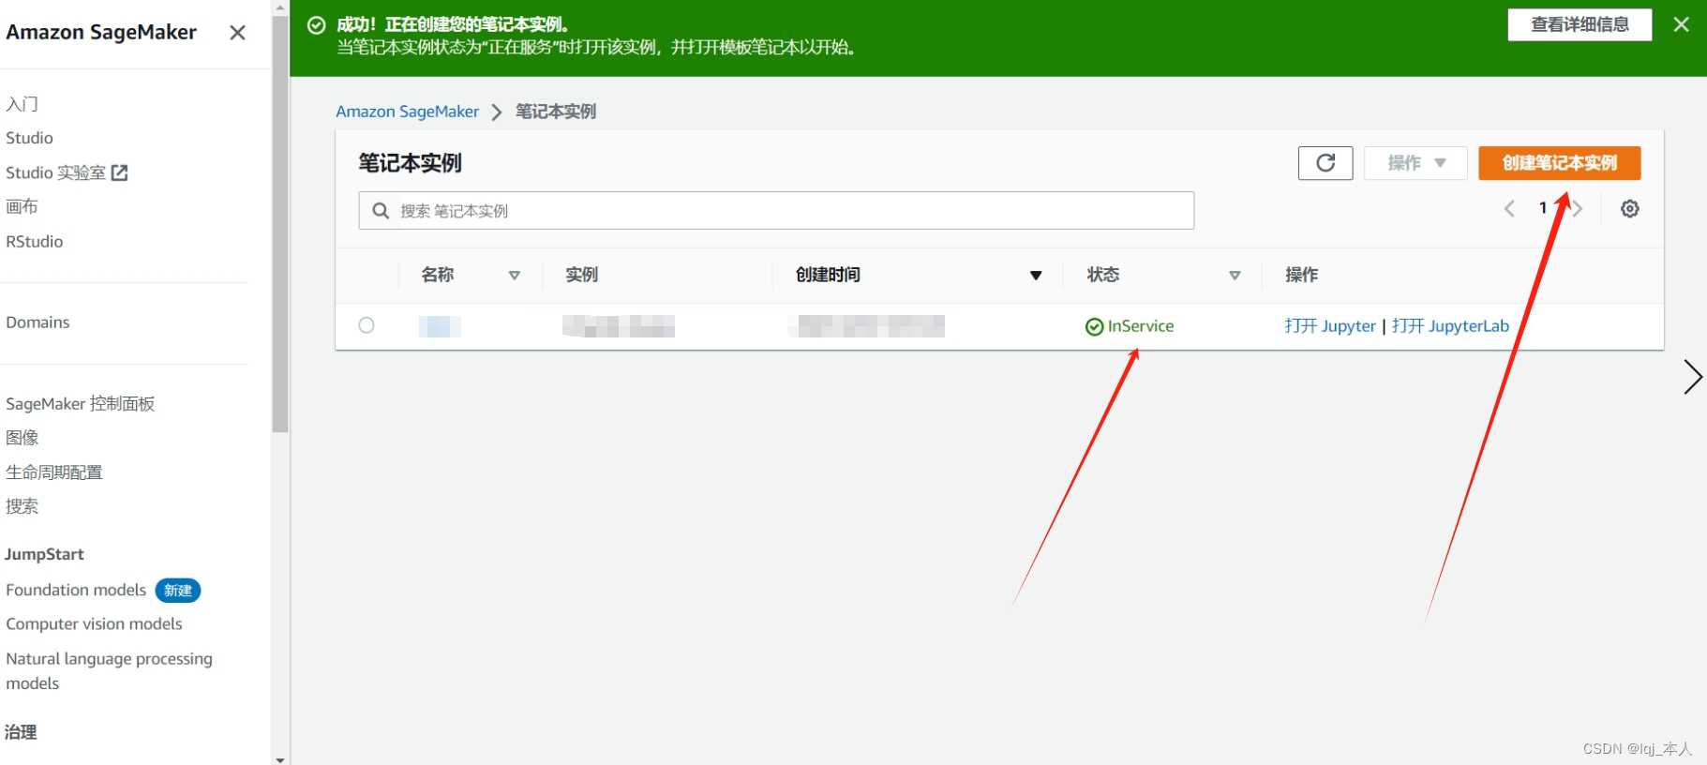
Task: Open the 打开 JupyterLab link
Action: coord(1450,326)
